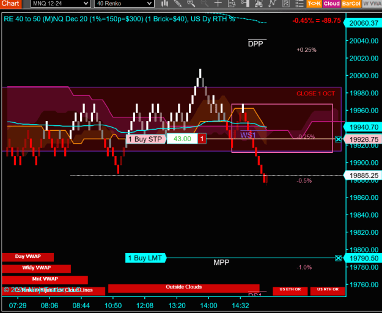Select the crosshair cursor icon

[x=218, y=4]
